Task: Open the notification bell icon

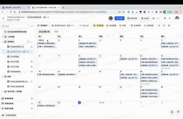Action: [x=153, y=18]
